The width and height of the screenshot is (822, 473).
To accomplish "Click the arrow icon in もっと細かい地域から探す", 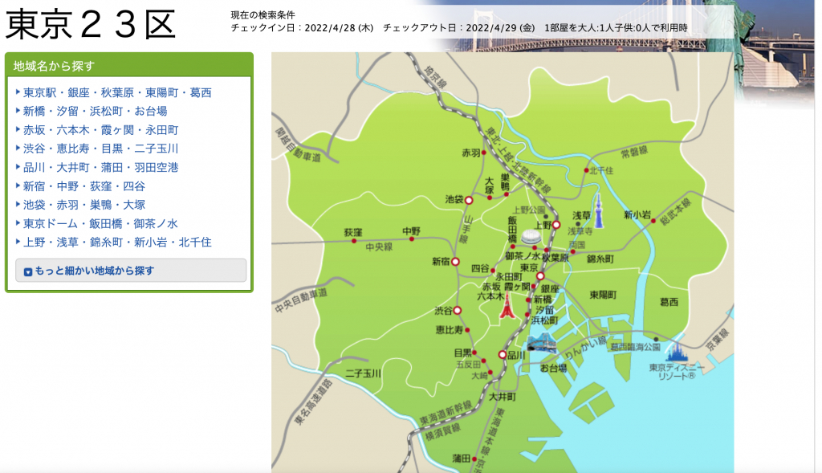I will point(28,271).
